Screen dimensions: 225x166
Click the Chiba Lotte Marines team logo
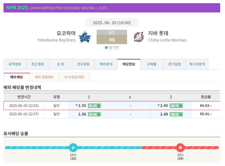pos(139,37)
